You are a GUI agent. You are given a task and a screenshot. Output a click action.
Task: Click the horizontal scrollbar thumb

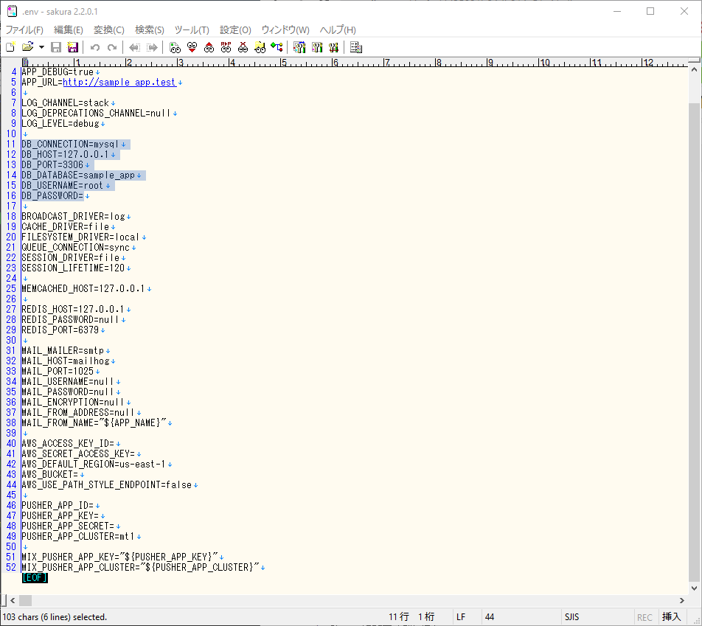pyautogui.click(x=26, y=600)
